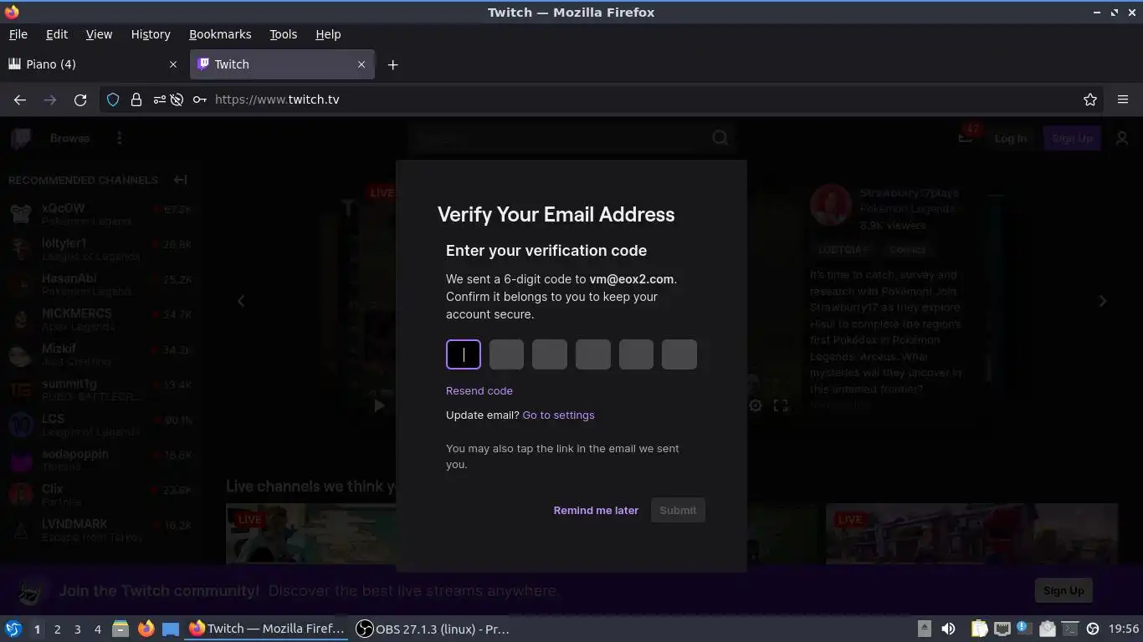Show site security padlock info
Image resolution: width=1143 pixels, height=642 pixels.
click(136, 99)
